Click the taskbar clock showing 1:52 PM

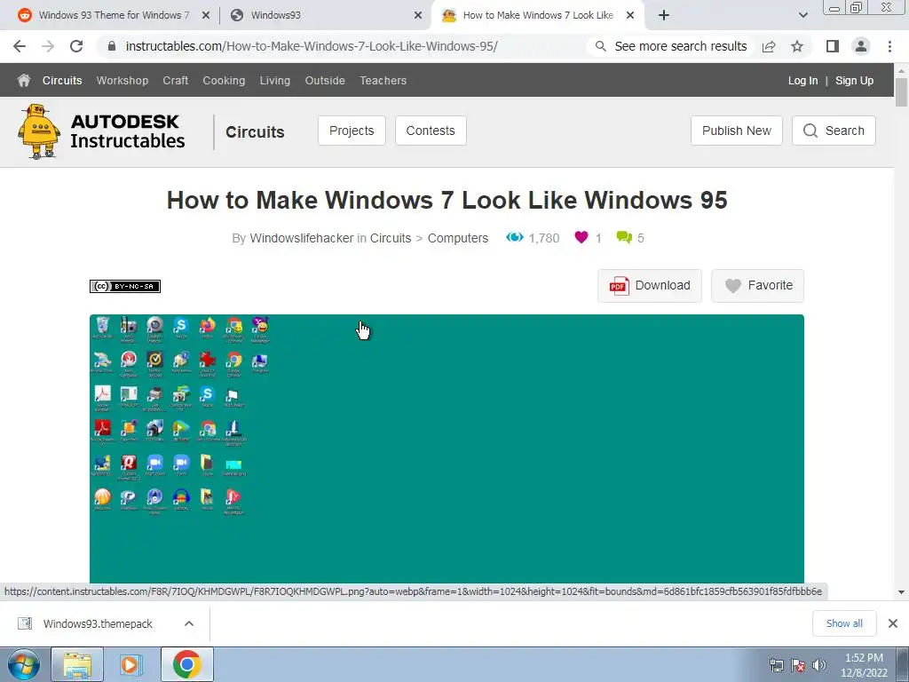(x=864, y=665)
